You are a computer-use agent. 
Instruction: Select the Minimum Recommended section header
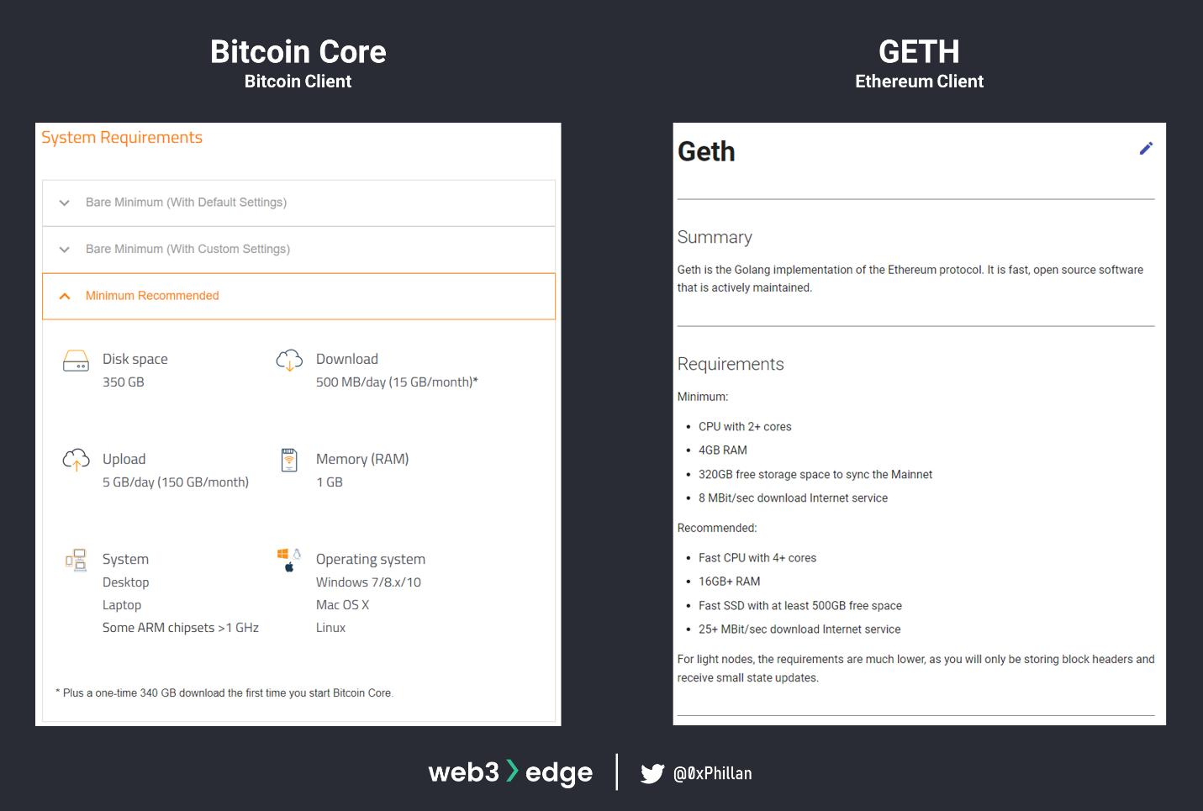pos(152,296)
